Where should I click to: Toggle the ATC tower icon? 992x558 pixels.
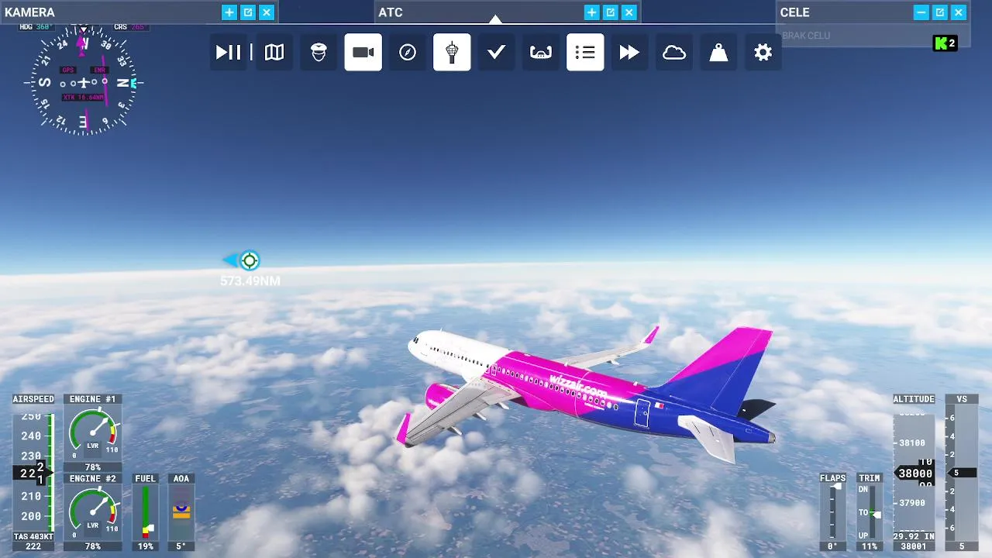click(x=452, y=52)
